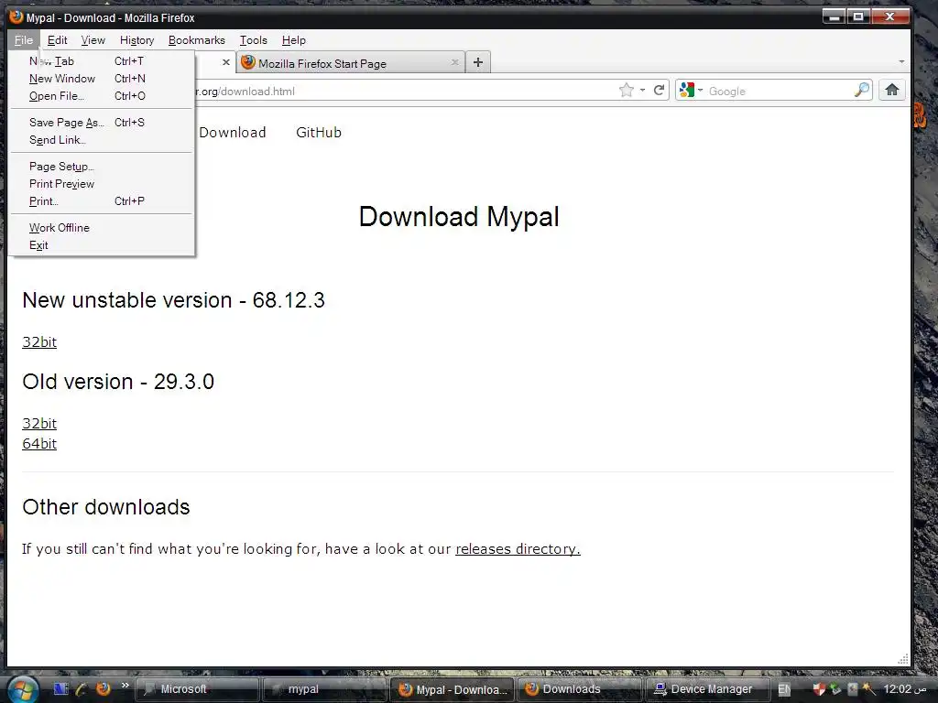
Task: Choose Print Preview menu entry
Action: [x=103, y=183]
